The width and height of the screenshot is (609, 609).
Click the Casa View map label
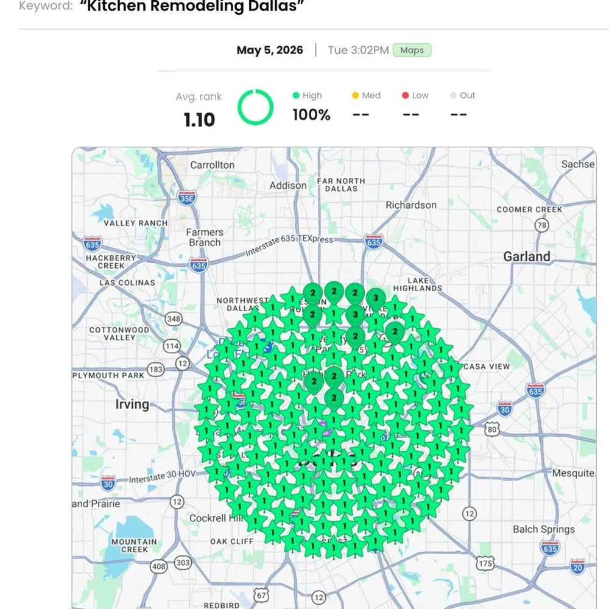click(x=487, y=367)
